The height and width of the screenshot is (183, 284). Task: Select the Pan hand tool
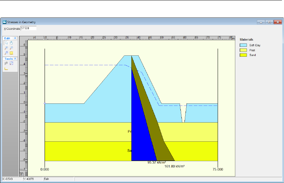pyautogui.click(x=11, y=43)
